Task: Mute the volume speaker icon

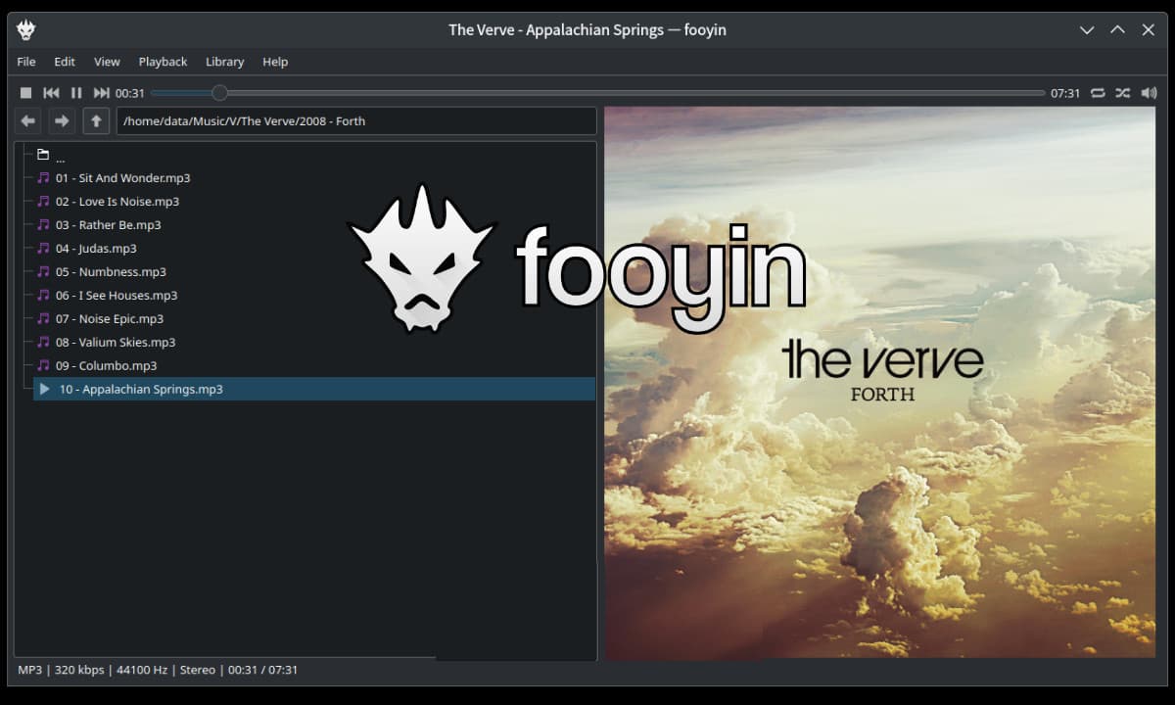Action: [x=1149, y=93]
